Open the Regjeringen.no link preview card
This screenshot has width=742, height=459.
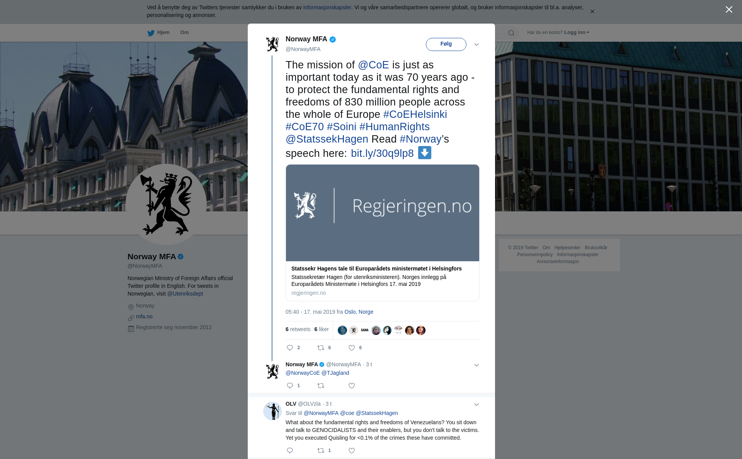coord(383,233)
